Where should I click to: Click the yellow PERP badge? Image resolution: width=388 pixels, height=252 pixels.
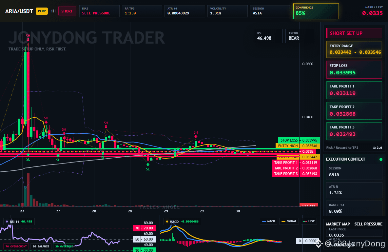(x=42, y=11)
